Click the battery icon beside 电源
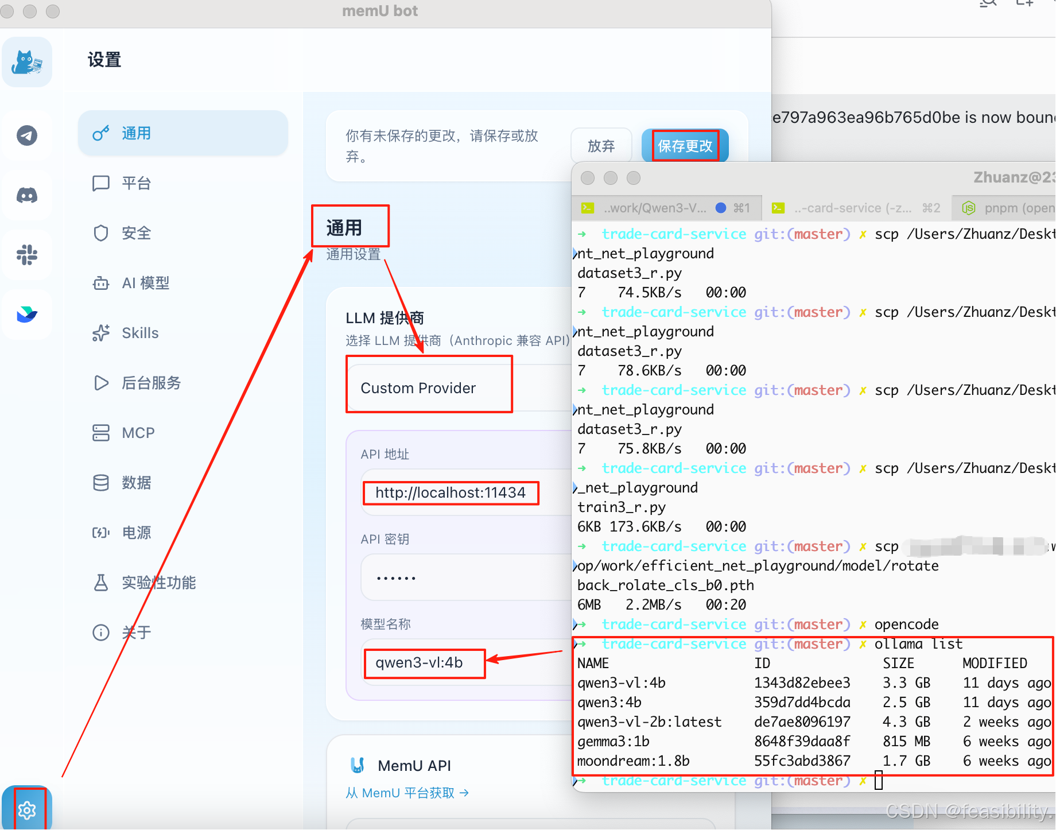 point(101,533)
